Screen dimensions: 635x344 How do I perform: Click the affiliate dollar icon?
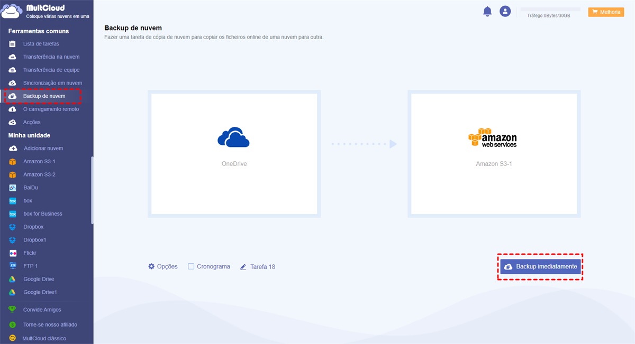(13, 324)
